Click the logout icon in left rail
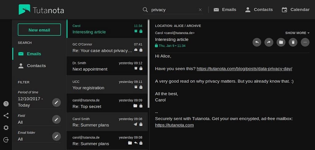This screenshot has width=315, height=150. [x=6, y=140]
